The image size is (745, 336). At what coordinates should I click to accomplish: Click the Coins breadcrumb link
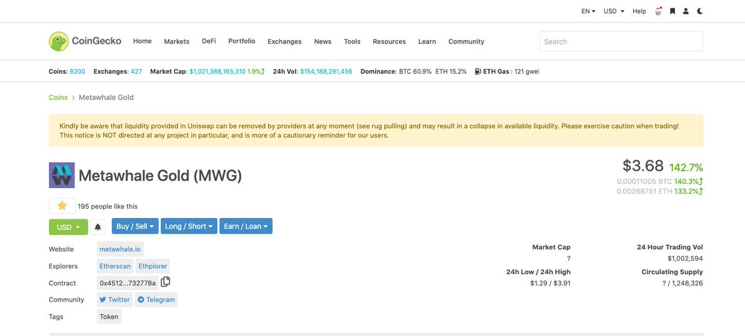pyautogui.click(x=58, y=98)
